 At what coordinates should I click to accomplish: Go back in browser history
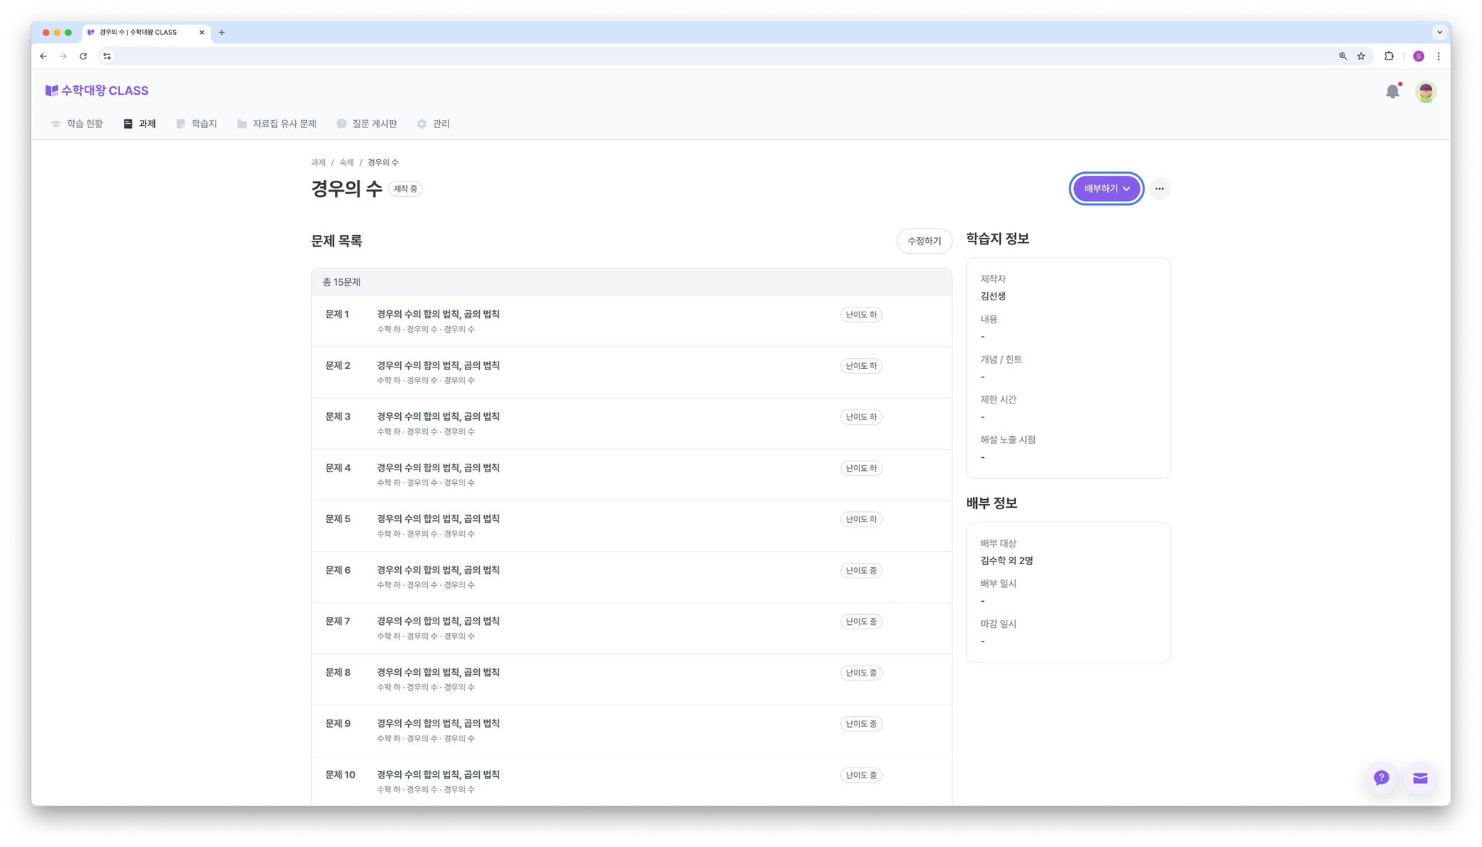point(43,56)
